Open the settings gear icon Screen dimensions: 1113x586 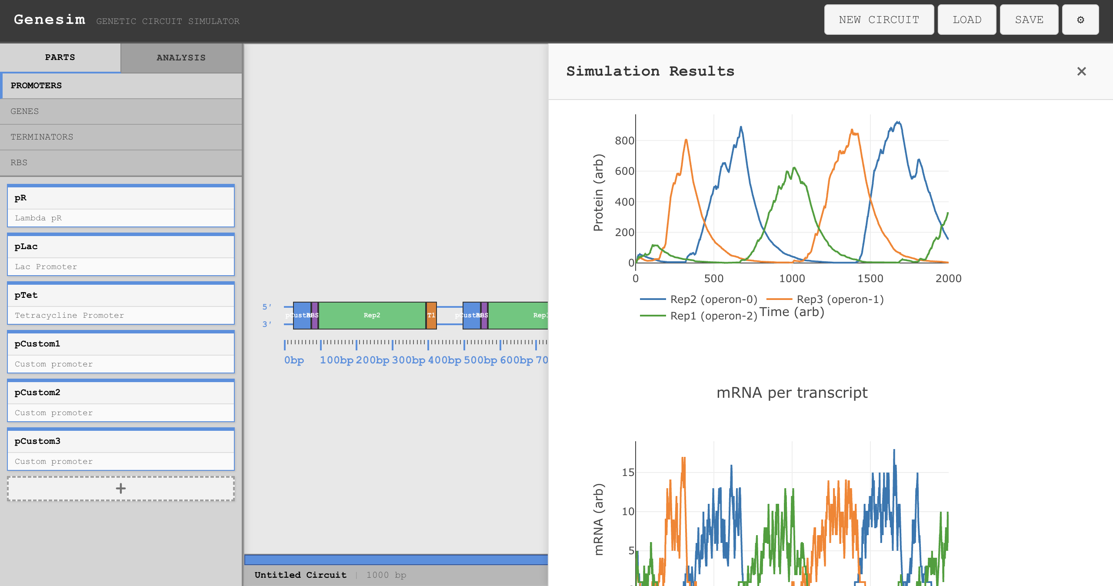coord(1080,20)
